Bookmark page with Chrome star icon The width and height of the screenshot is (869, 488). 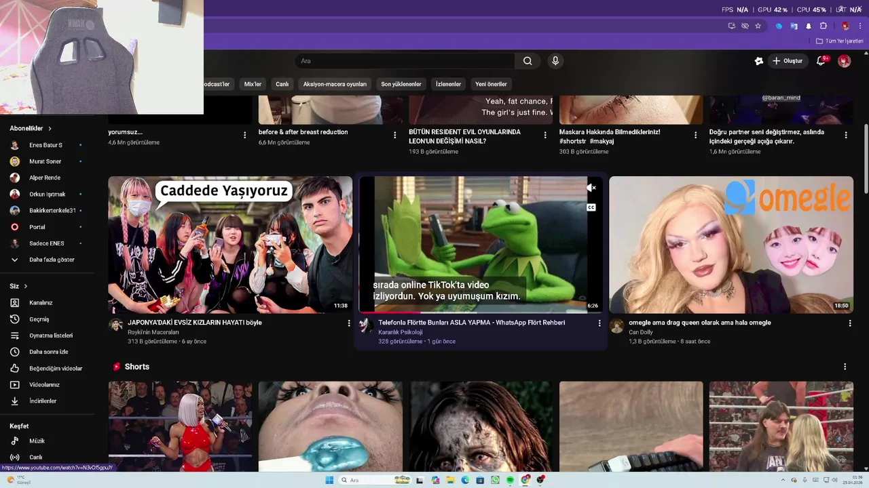point(758,26)
